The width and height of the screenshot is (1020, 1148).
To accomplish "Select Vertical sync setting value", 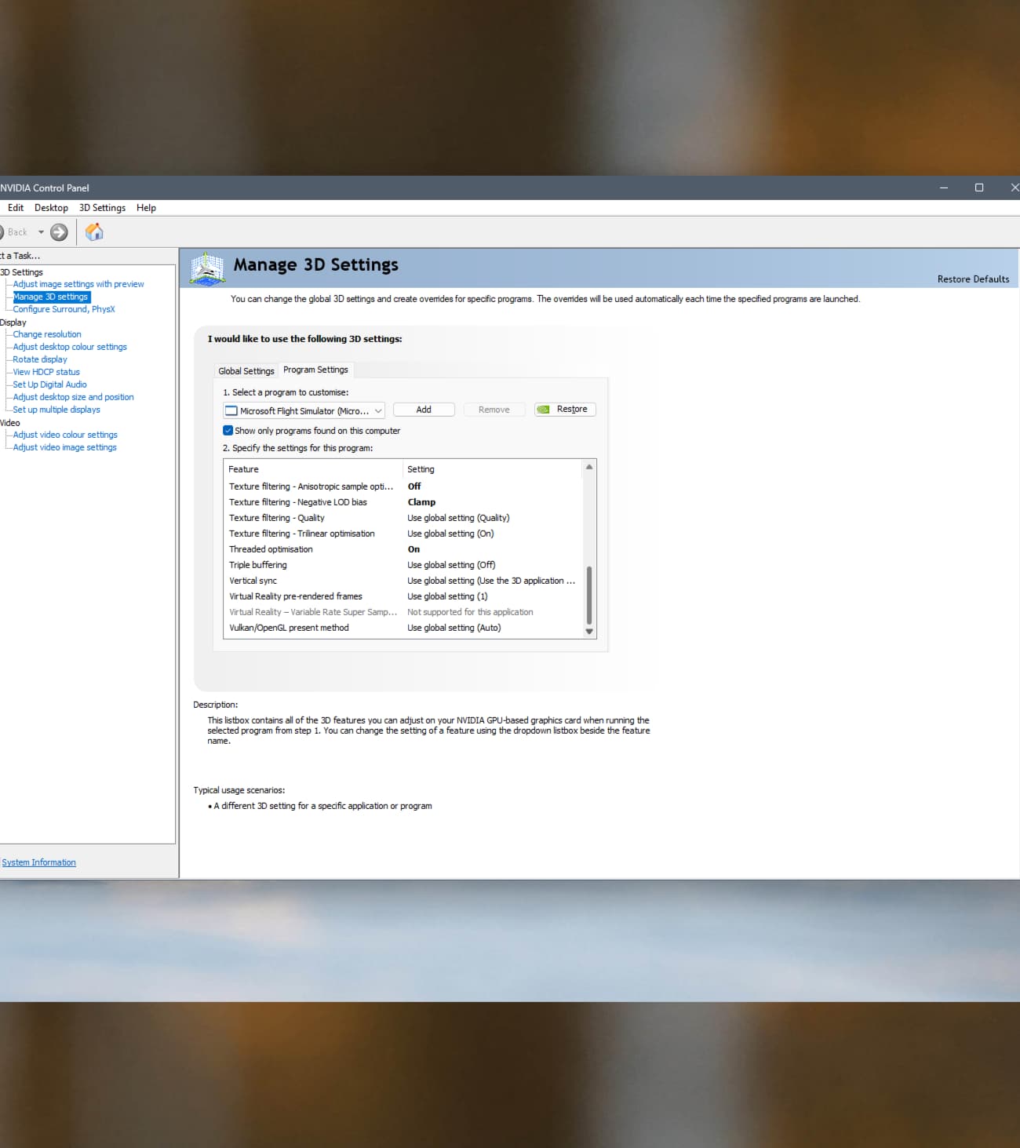I will tap(491, 581).
